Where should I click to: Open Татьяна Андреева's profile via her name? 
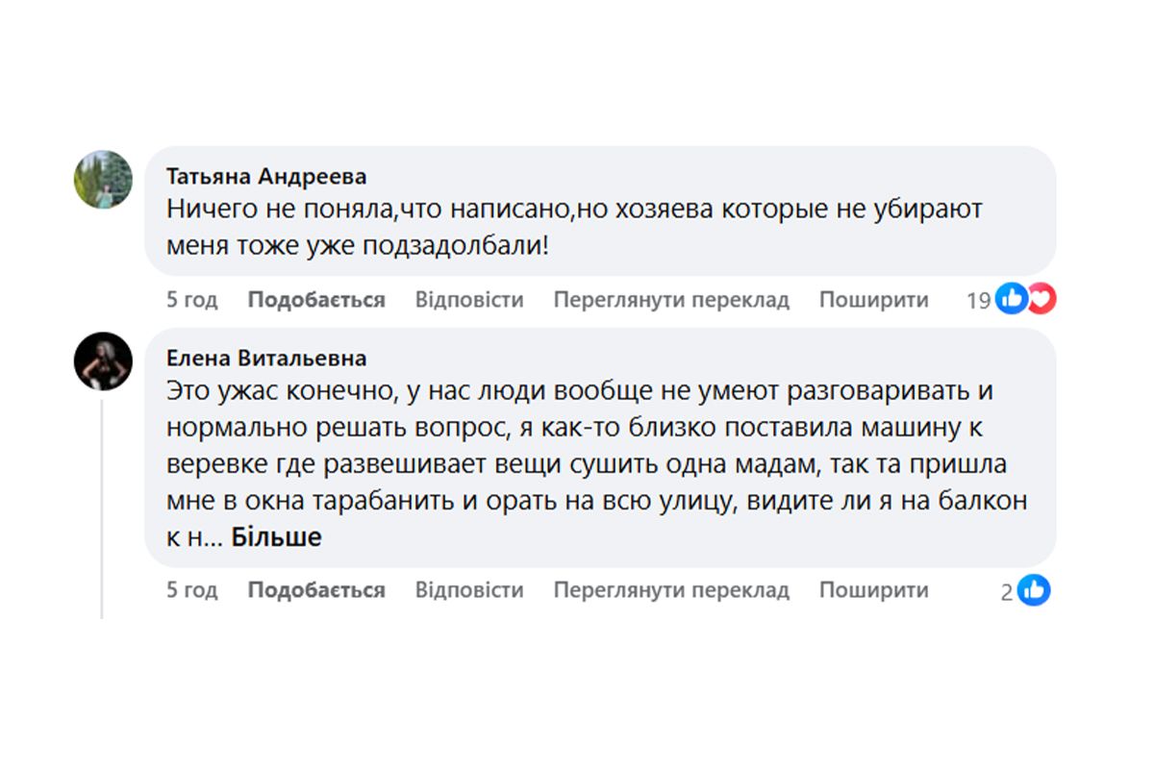pyautogui.click(x=266, y=176)
